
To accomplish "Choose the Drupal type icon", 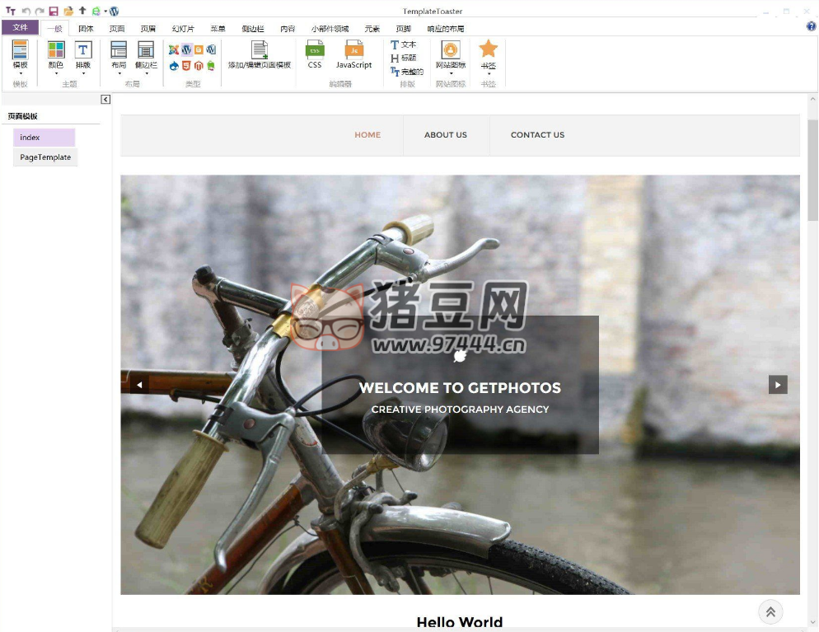I will 174,66.
